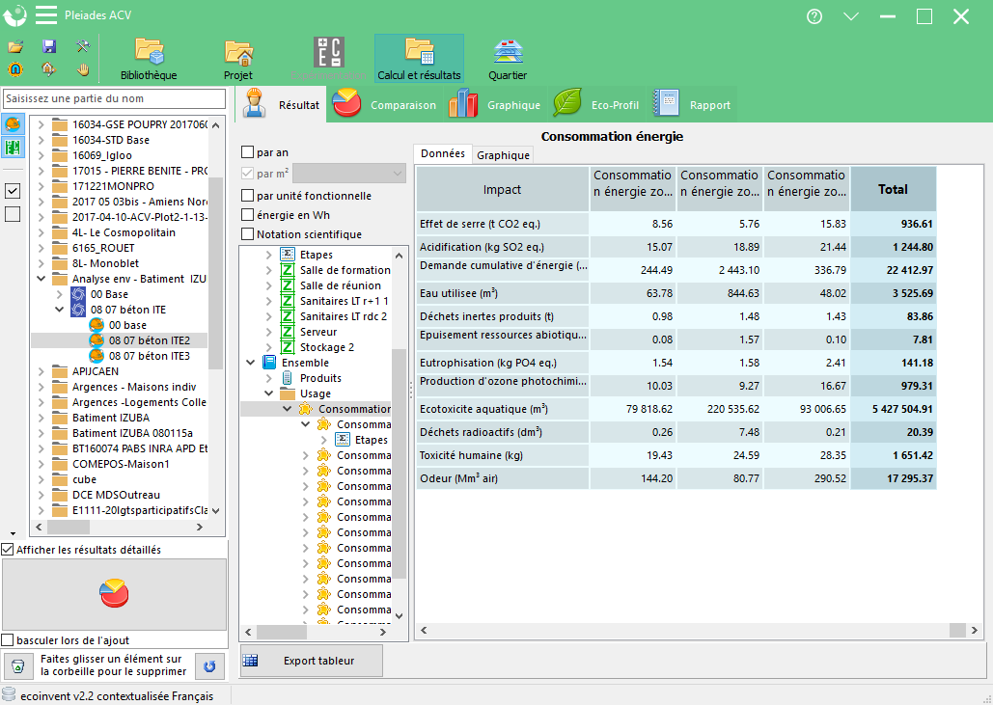Select the Effet de serre row

(676, 224)
